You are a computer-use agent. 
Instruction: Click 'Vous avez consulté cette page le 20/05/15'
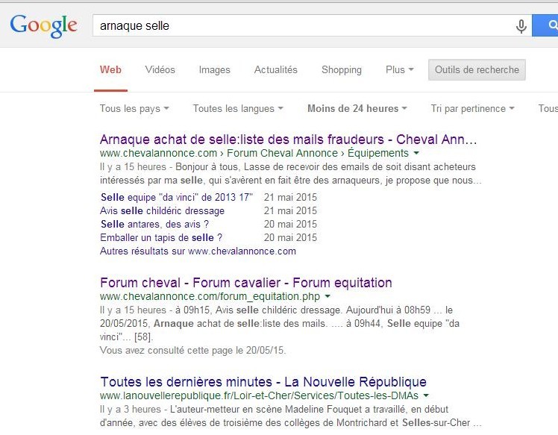pos(193,350)
